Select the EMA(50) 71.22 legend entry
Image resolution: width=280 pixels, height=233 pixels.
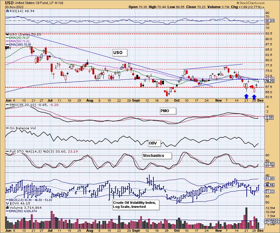click(x=18, y=41)
